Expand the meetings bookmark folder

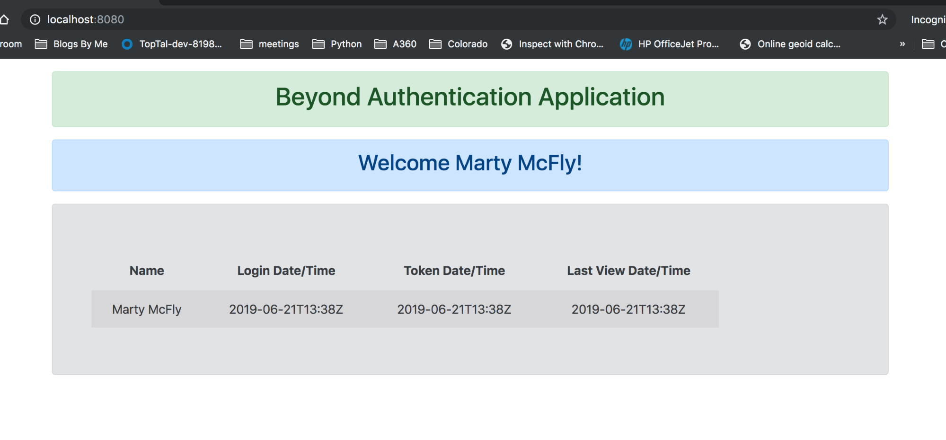click(270, 44)
